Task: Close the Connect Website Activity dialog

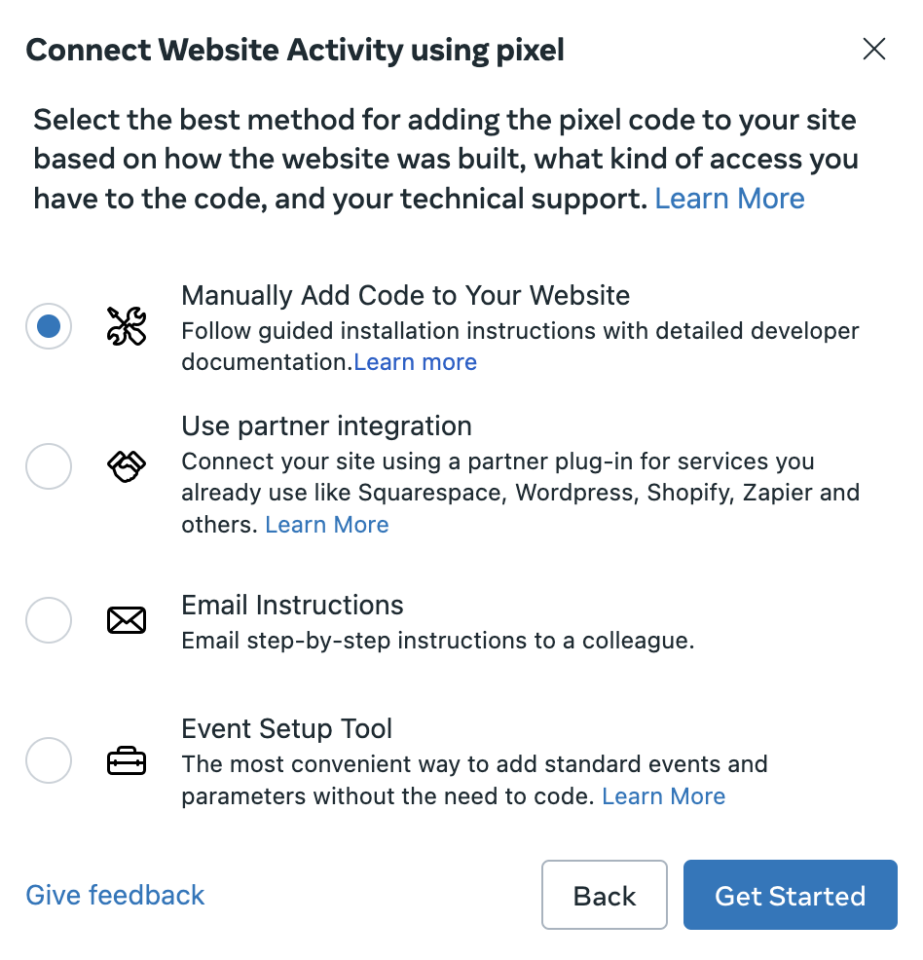Action: pyautogui.click(x=873, y=49)
